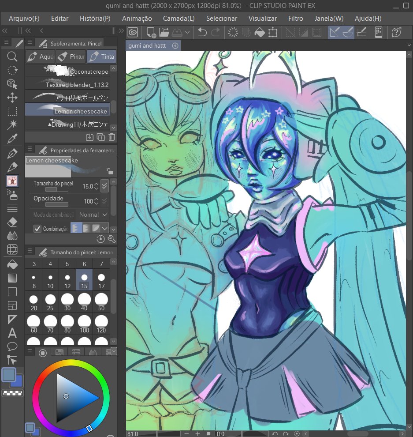Expand the color panel tab dropdown
413x437 pixels.
[114, 350]
